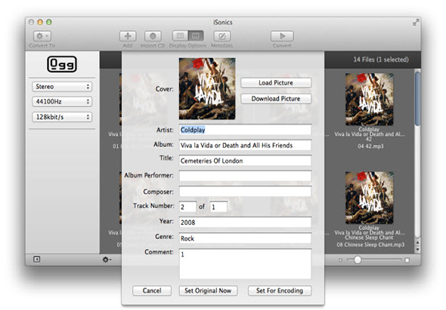Click the Add files plus icon

tap(128, 36)
